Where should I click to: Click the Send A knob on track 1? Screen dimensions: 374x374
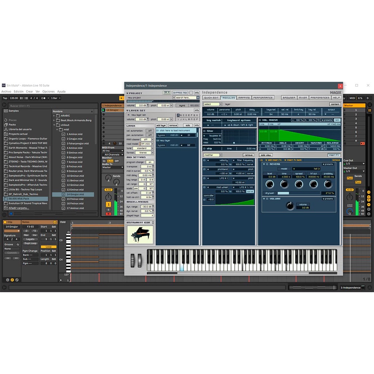pos(108,178)
